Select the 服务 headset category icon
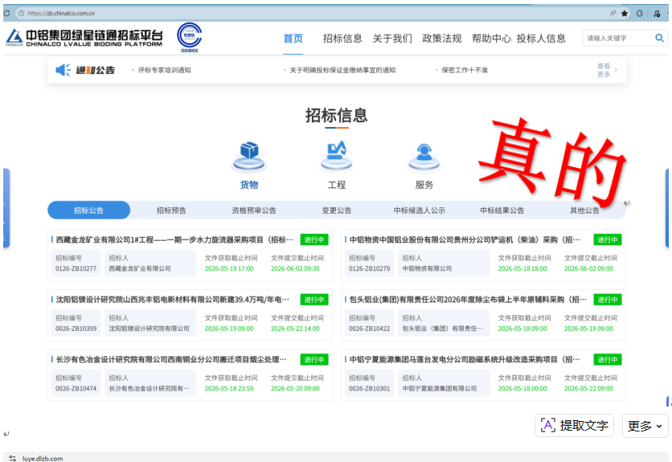 point(424,156)
